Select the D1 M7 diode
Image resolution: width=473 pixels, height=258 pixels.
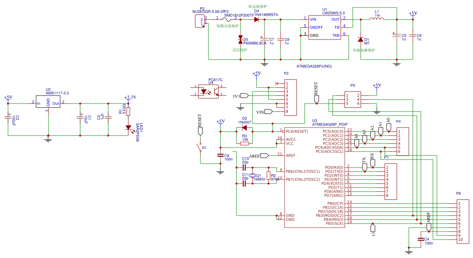(x=361, y=40)
